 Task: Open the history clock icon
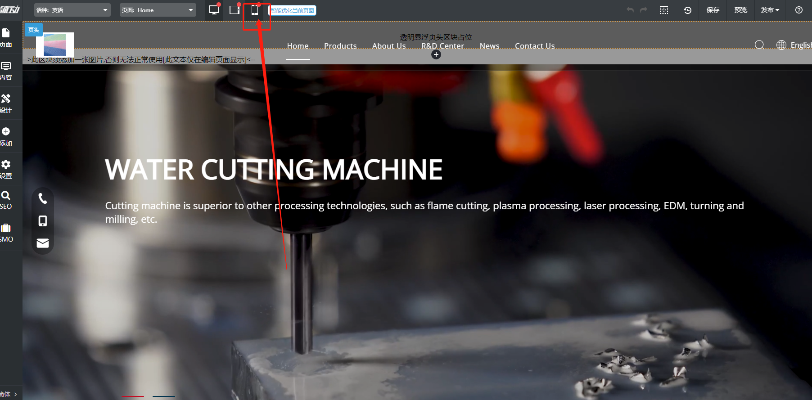point(687,10)
